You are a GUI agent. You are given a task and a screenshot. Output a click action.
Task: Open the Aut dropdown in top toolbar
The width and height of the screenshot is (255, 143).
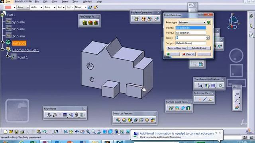tap(64, 7)
